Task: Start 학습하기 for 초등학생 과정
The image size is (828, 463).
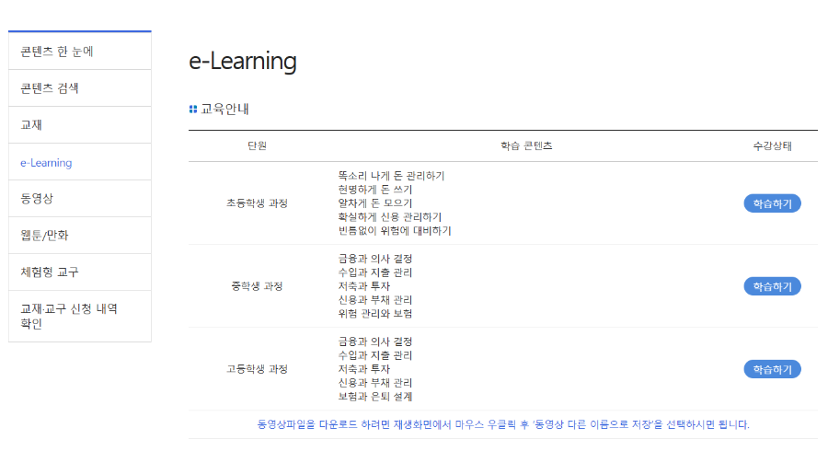Action: [x=772, y=203]
